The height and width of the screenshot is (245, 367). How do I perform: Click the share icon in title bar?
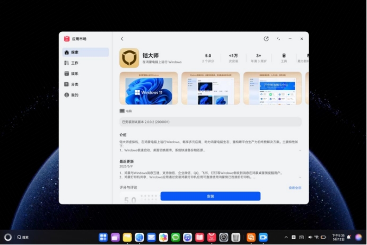click(266, 39)
